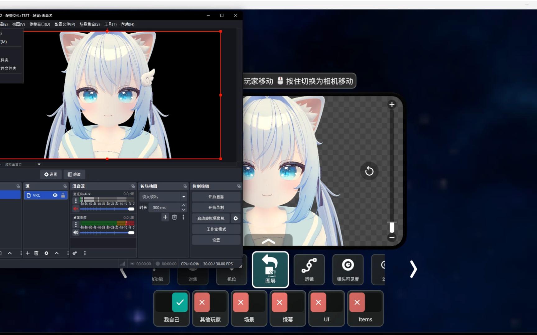Viewport: 537px width, 335px height.
Task: Open transition properties three-dot menu
Action: click(x=183, y=217)
